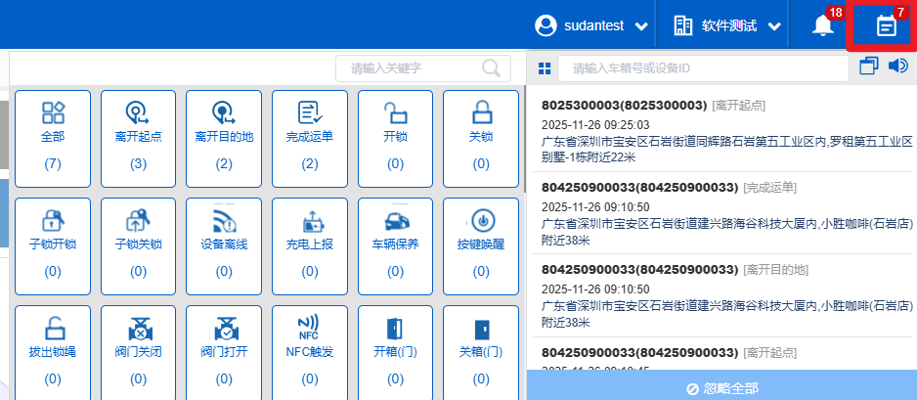Focus the container number or device ID field

click(702, 68)
